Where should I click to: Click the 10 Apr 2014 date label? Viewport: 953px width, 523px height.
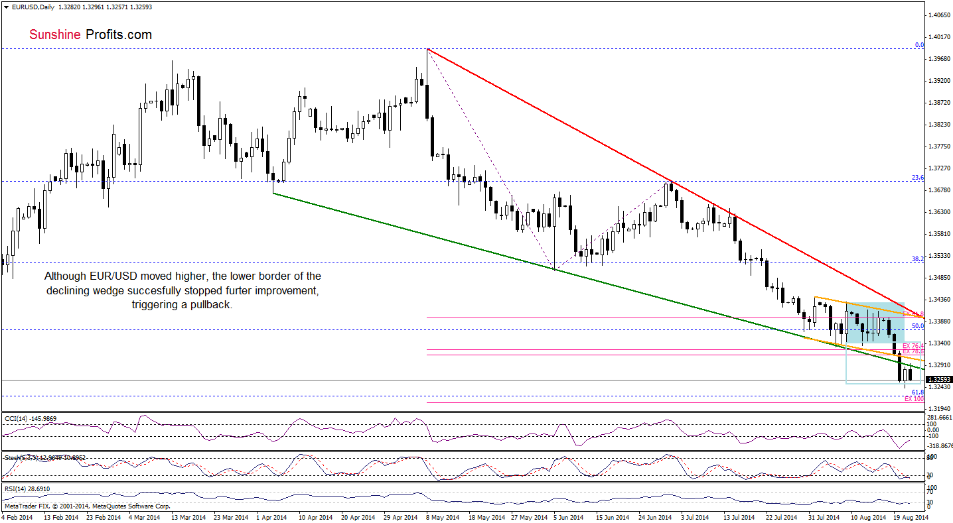click(315, 516)
